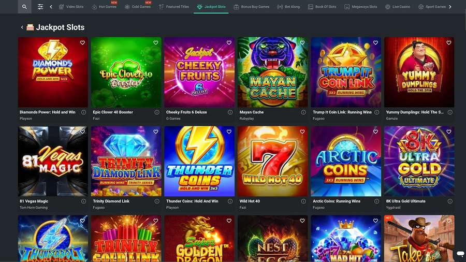
Task: Favorite Arctic Coins with the heart icon
Action: click(x=376, y=132)
